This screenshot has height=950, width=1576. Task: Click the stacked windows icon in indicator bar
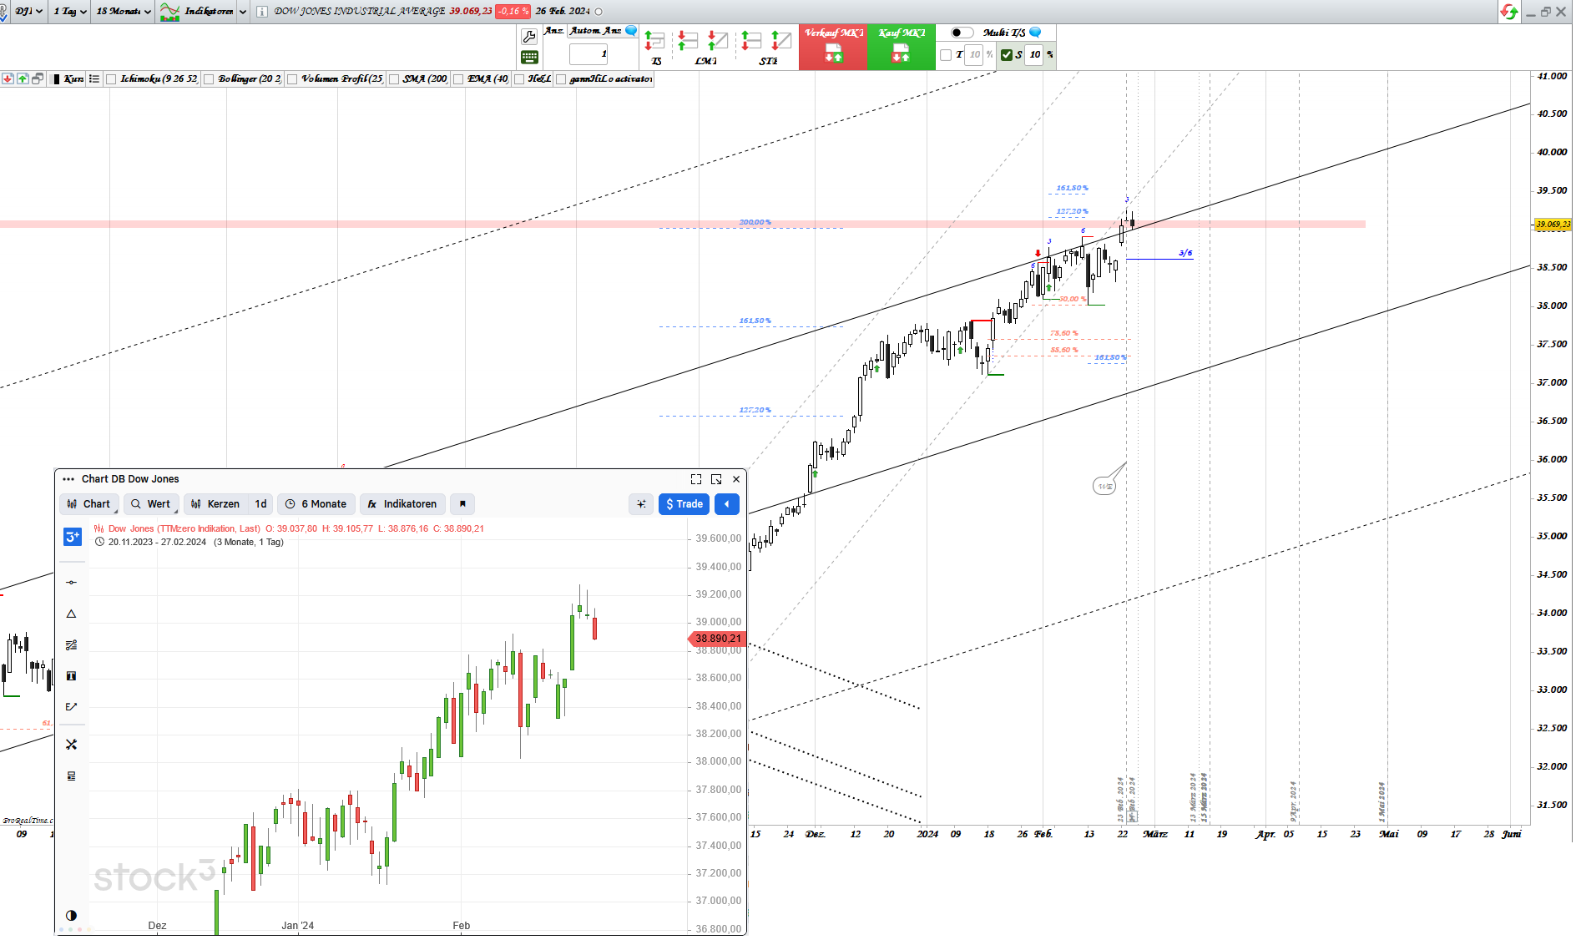(38, 78)
